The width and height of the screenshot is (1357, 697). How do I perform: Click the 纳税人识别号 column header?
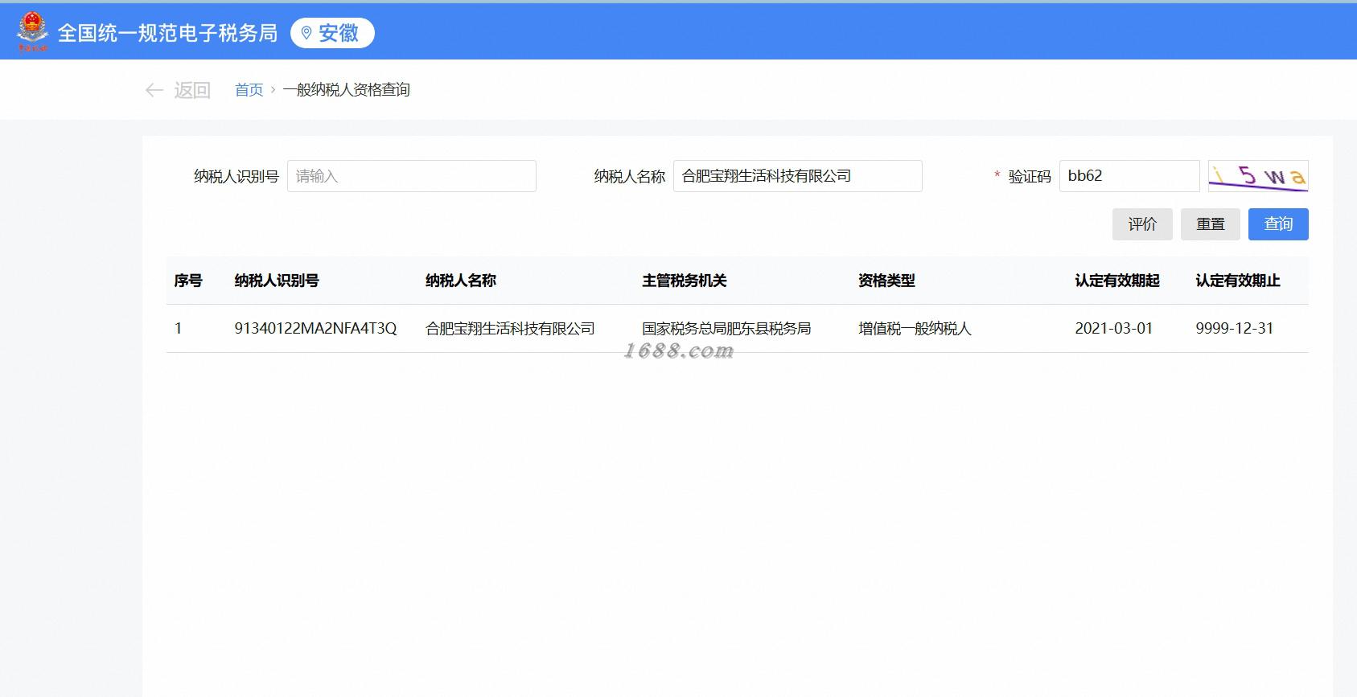pyautogui.click(x=277, y=281)
